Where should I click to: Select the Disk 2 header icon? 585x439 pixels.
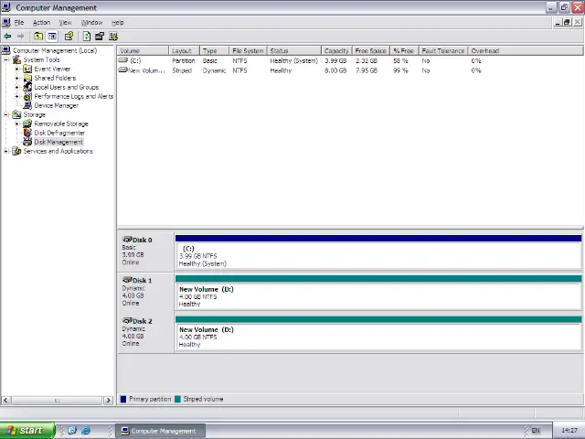click(x=128, y=321)
